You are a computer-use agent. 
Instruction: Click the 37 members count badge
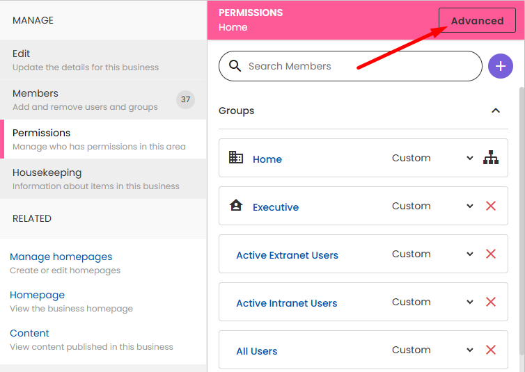coord(185,99)
